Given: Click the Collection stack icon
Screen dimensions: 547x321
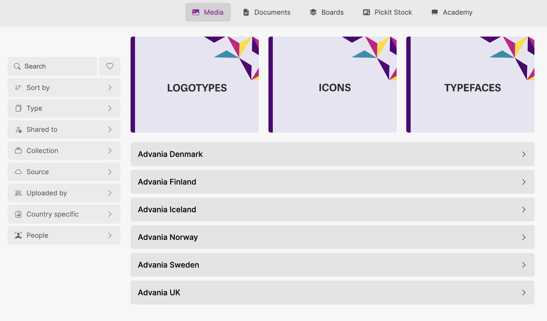Looking at the screenshot, I should pos(18,151).
